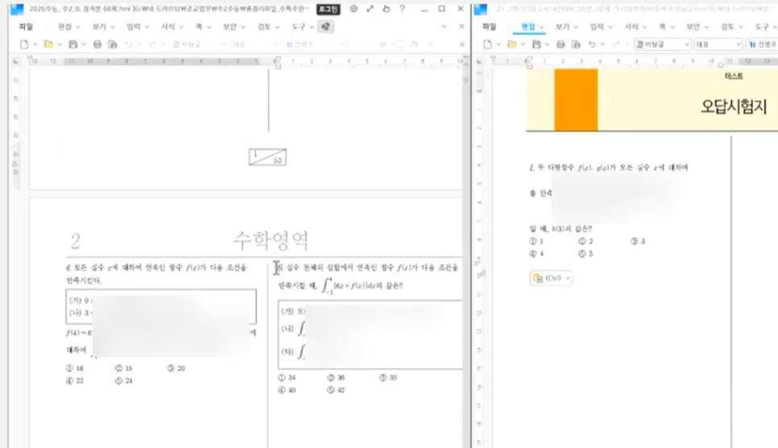Click answer choice ⑤ 42 in left document

point(335,390)
